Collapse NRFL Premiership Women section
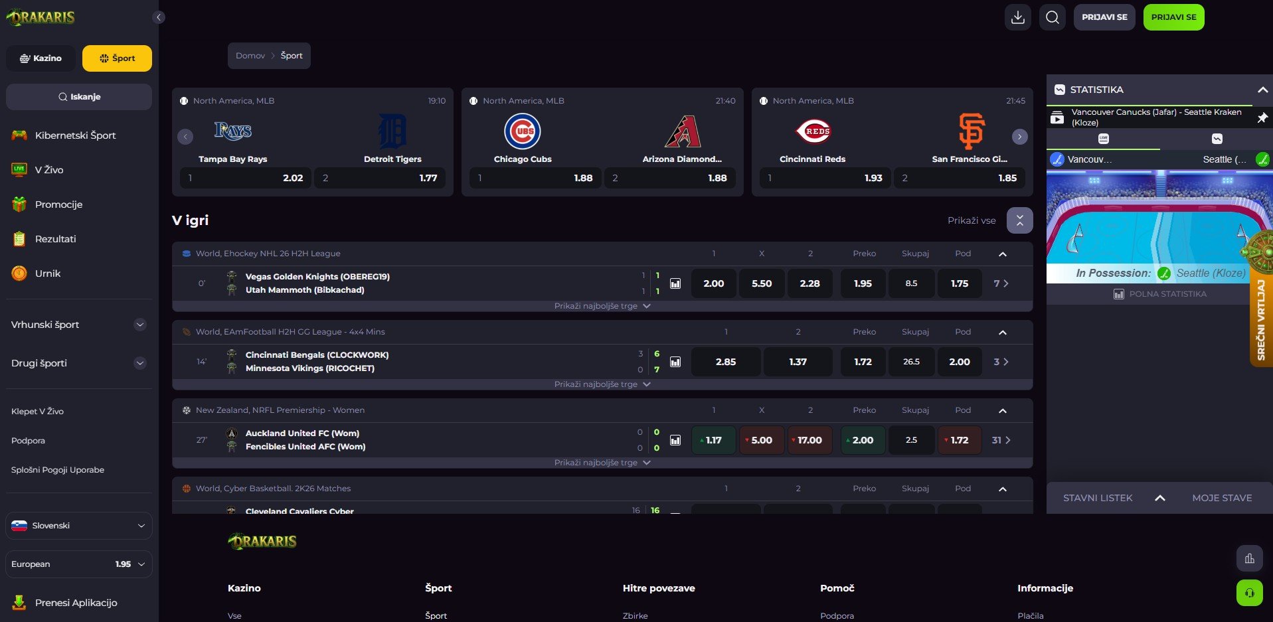This screenshot has height=622, width=1273. [x=1003, y=410]
